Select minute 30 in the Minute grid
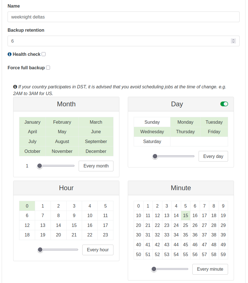The width and height of the screenshot is (248, 283). point(138,235)
